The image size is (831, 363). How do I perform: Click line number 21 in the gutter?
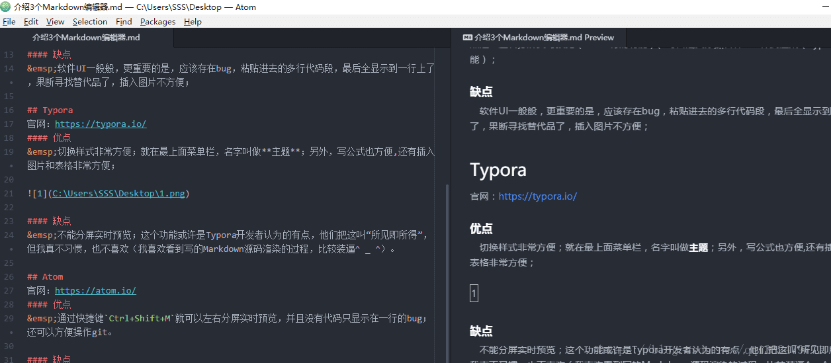pyautogui.click(x=9, y=193)
